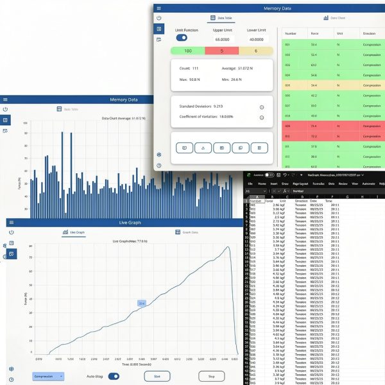
Task: Click power icon in chart Memory Data window
Action: point(5,109)
